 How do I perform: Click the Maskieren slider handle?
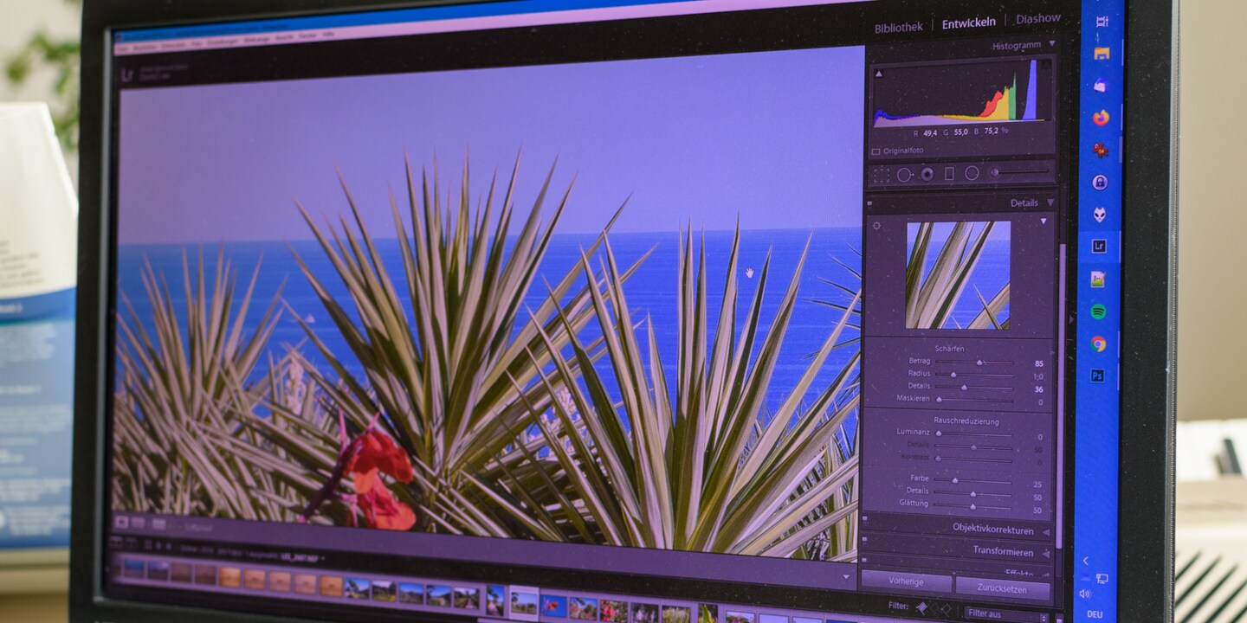(939, 400)
